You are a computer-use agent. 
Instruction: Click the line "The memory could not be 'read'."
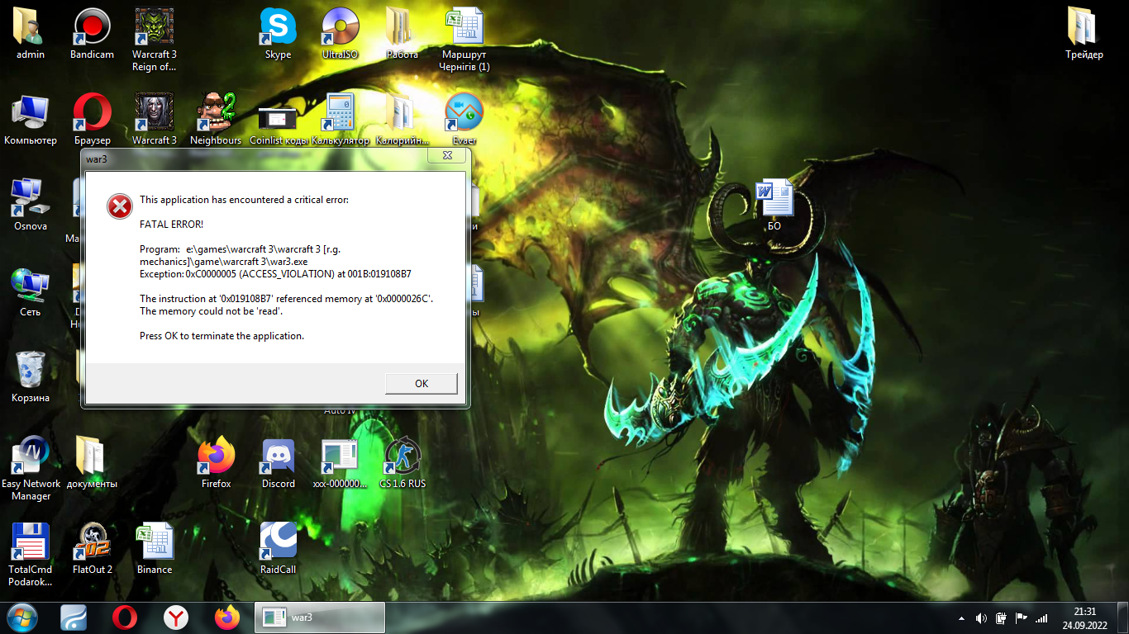tap(212, 311)
